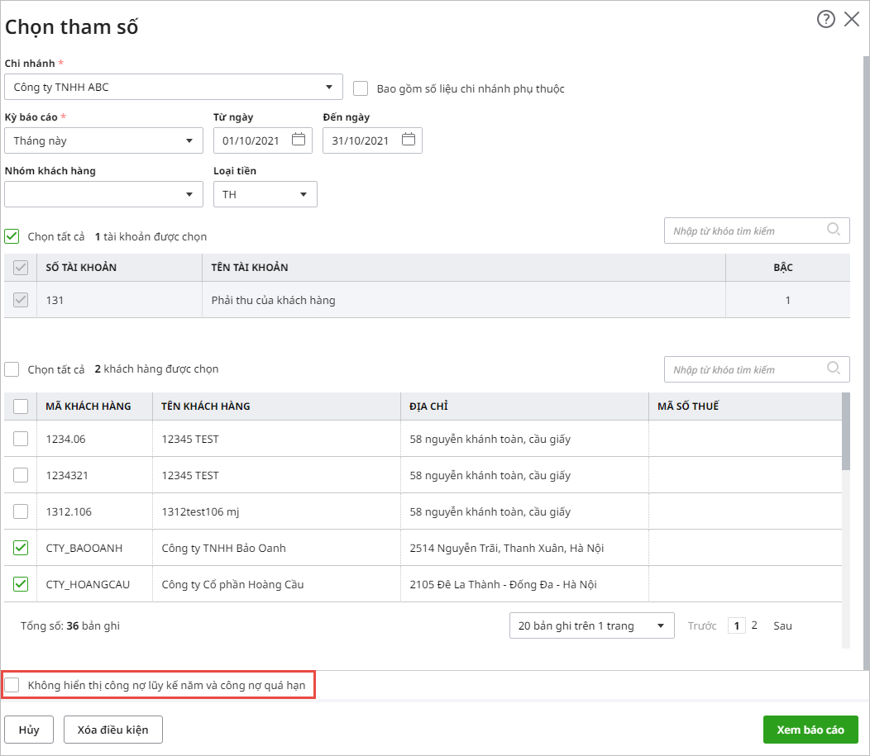The image size is (870, 756).
Task: Open the Kỳ báo cáo dropdown
Action: (x=189, y=140)
